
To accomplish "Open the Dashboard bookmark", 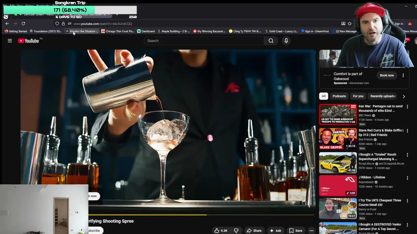I will [x=146, y=31].
